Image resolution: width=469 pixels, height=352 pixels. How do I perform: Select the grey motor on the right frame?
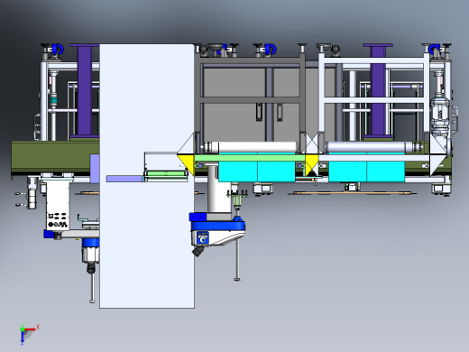[440, 116]
